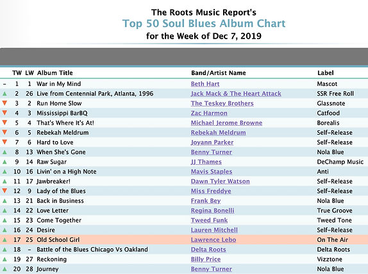Click the up arrow beside Jawbreaker!
The height and width of the screenshot is (274, 368).
(4, 182)
